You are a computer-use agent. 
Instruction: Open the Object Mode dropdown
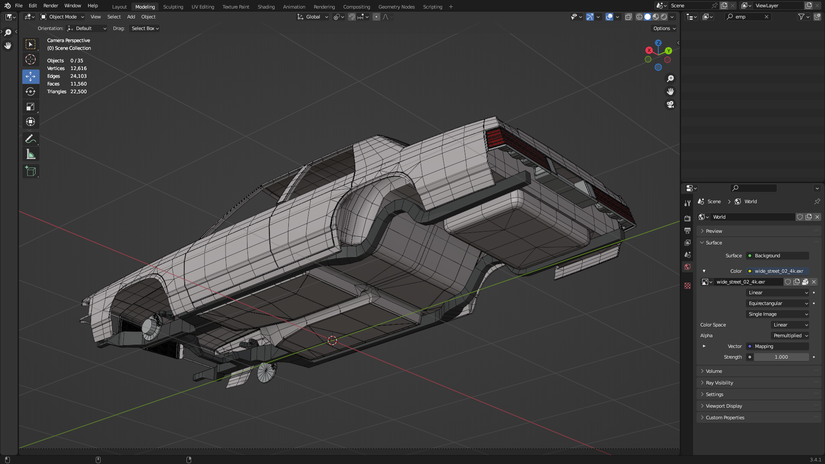pyautogui.click(x=62, y=17)
